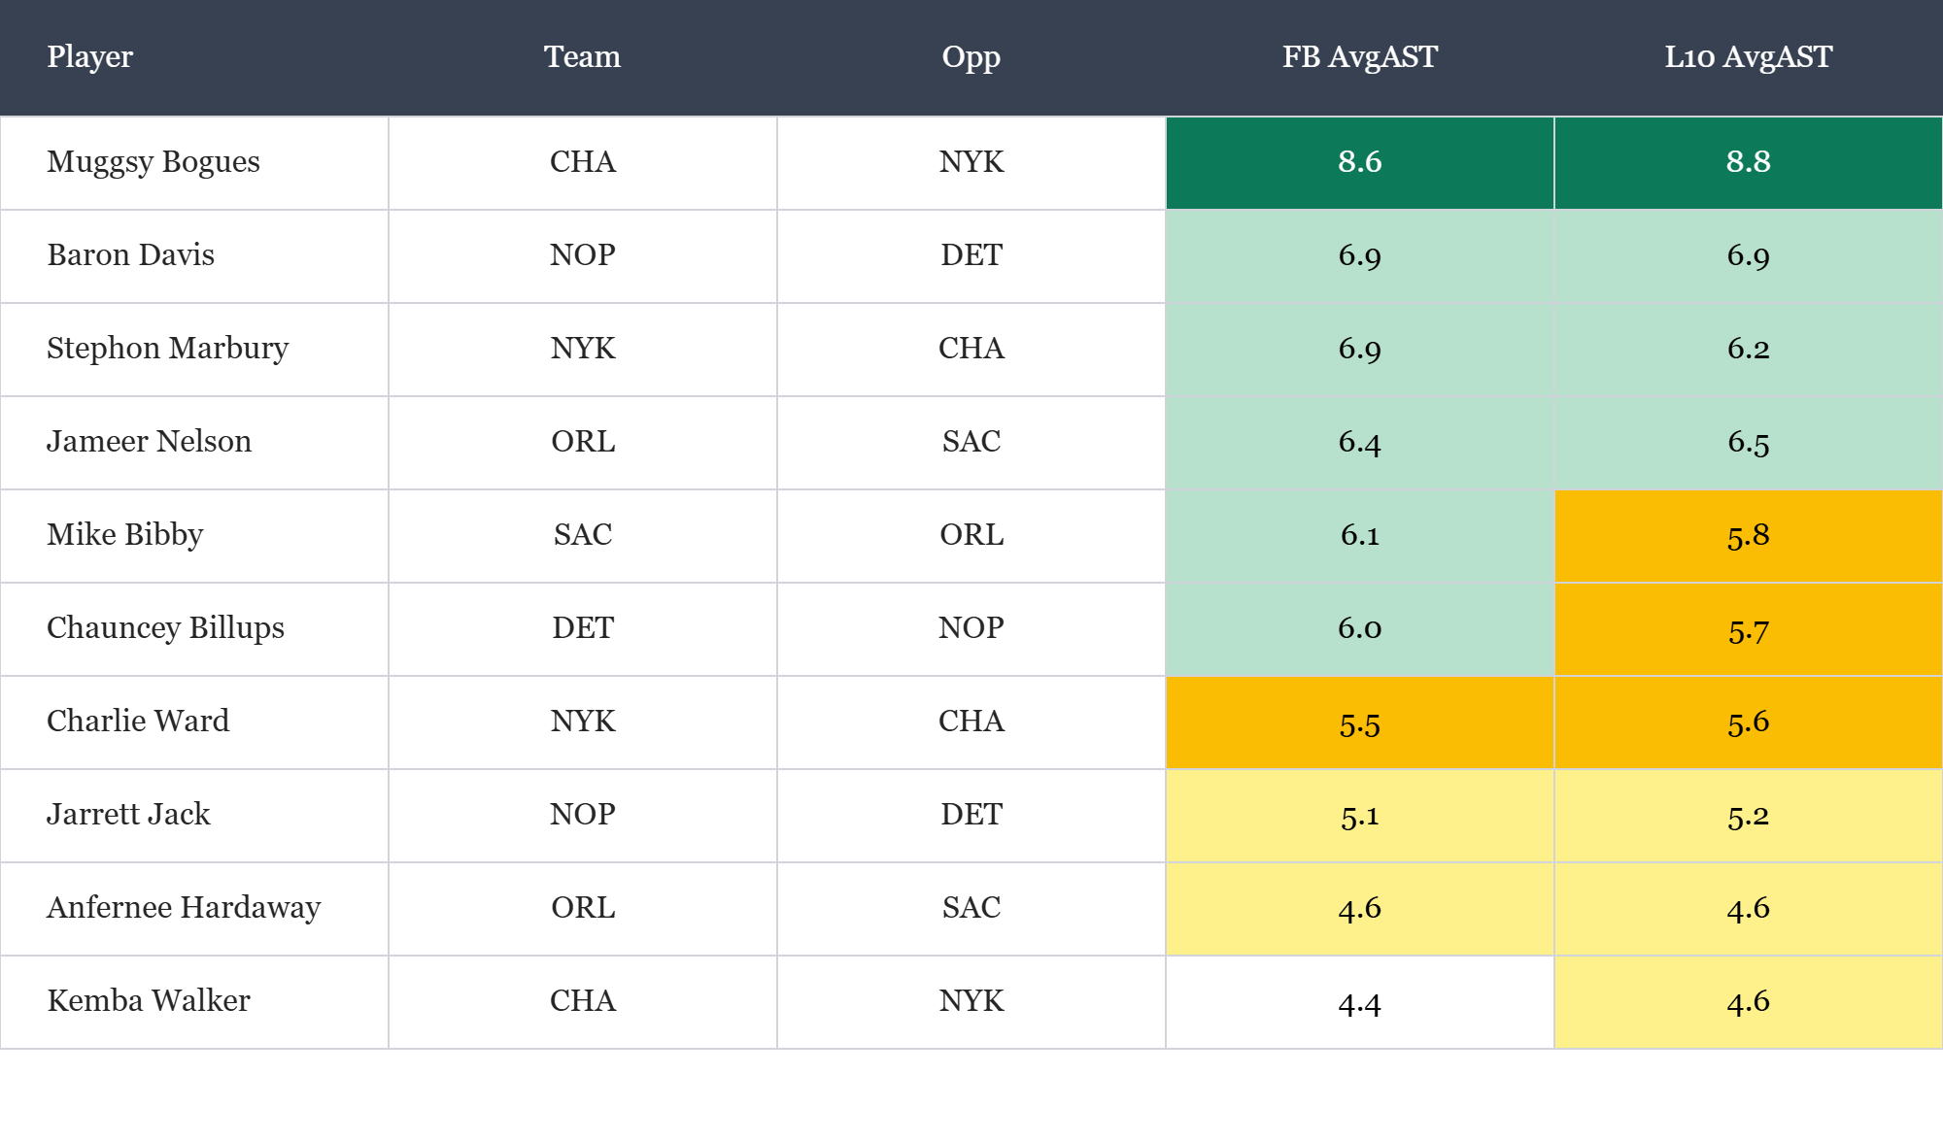Click the Player column header
The image size is (1943, 1142).
90,57
